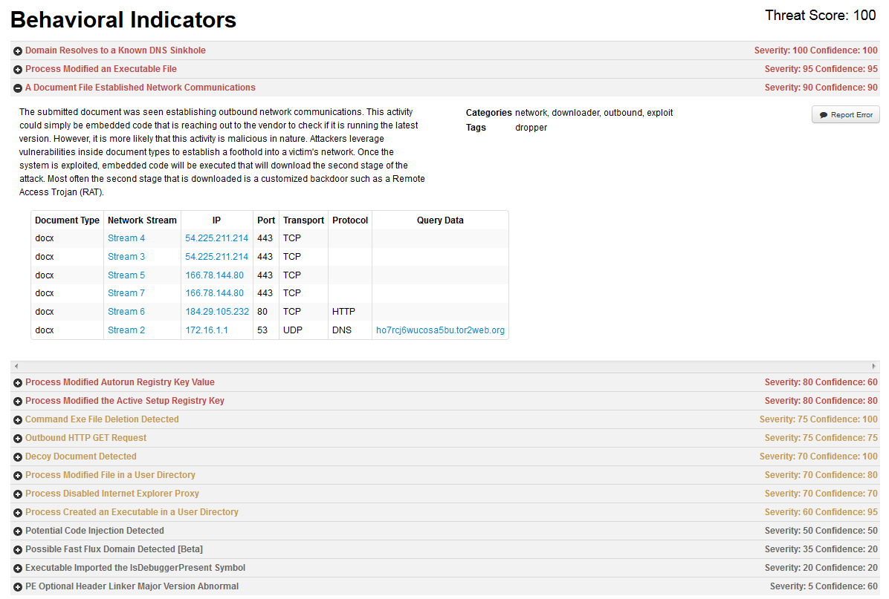Click plus icon beside Outbound HTTP GET Request
This screenshot has width=889, height=599.
pos(18,439)
